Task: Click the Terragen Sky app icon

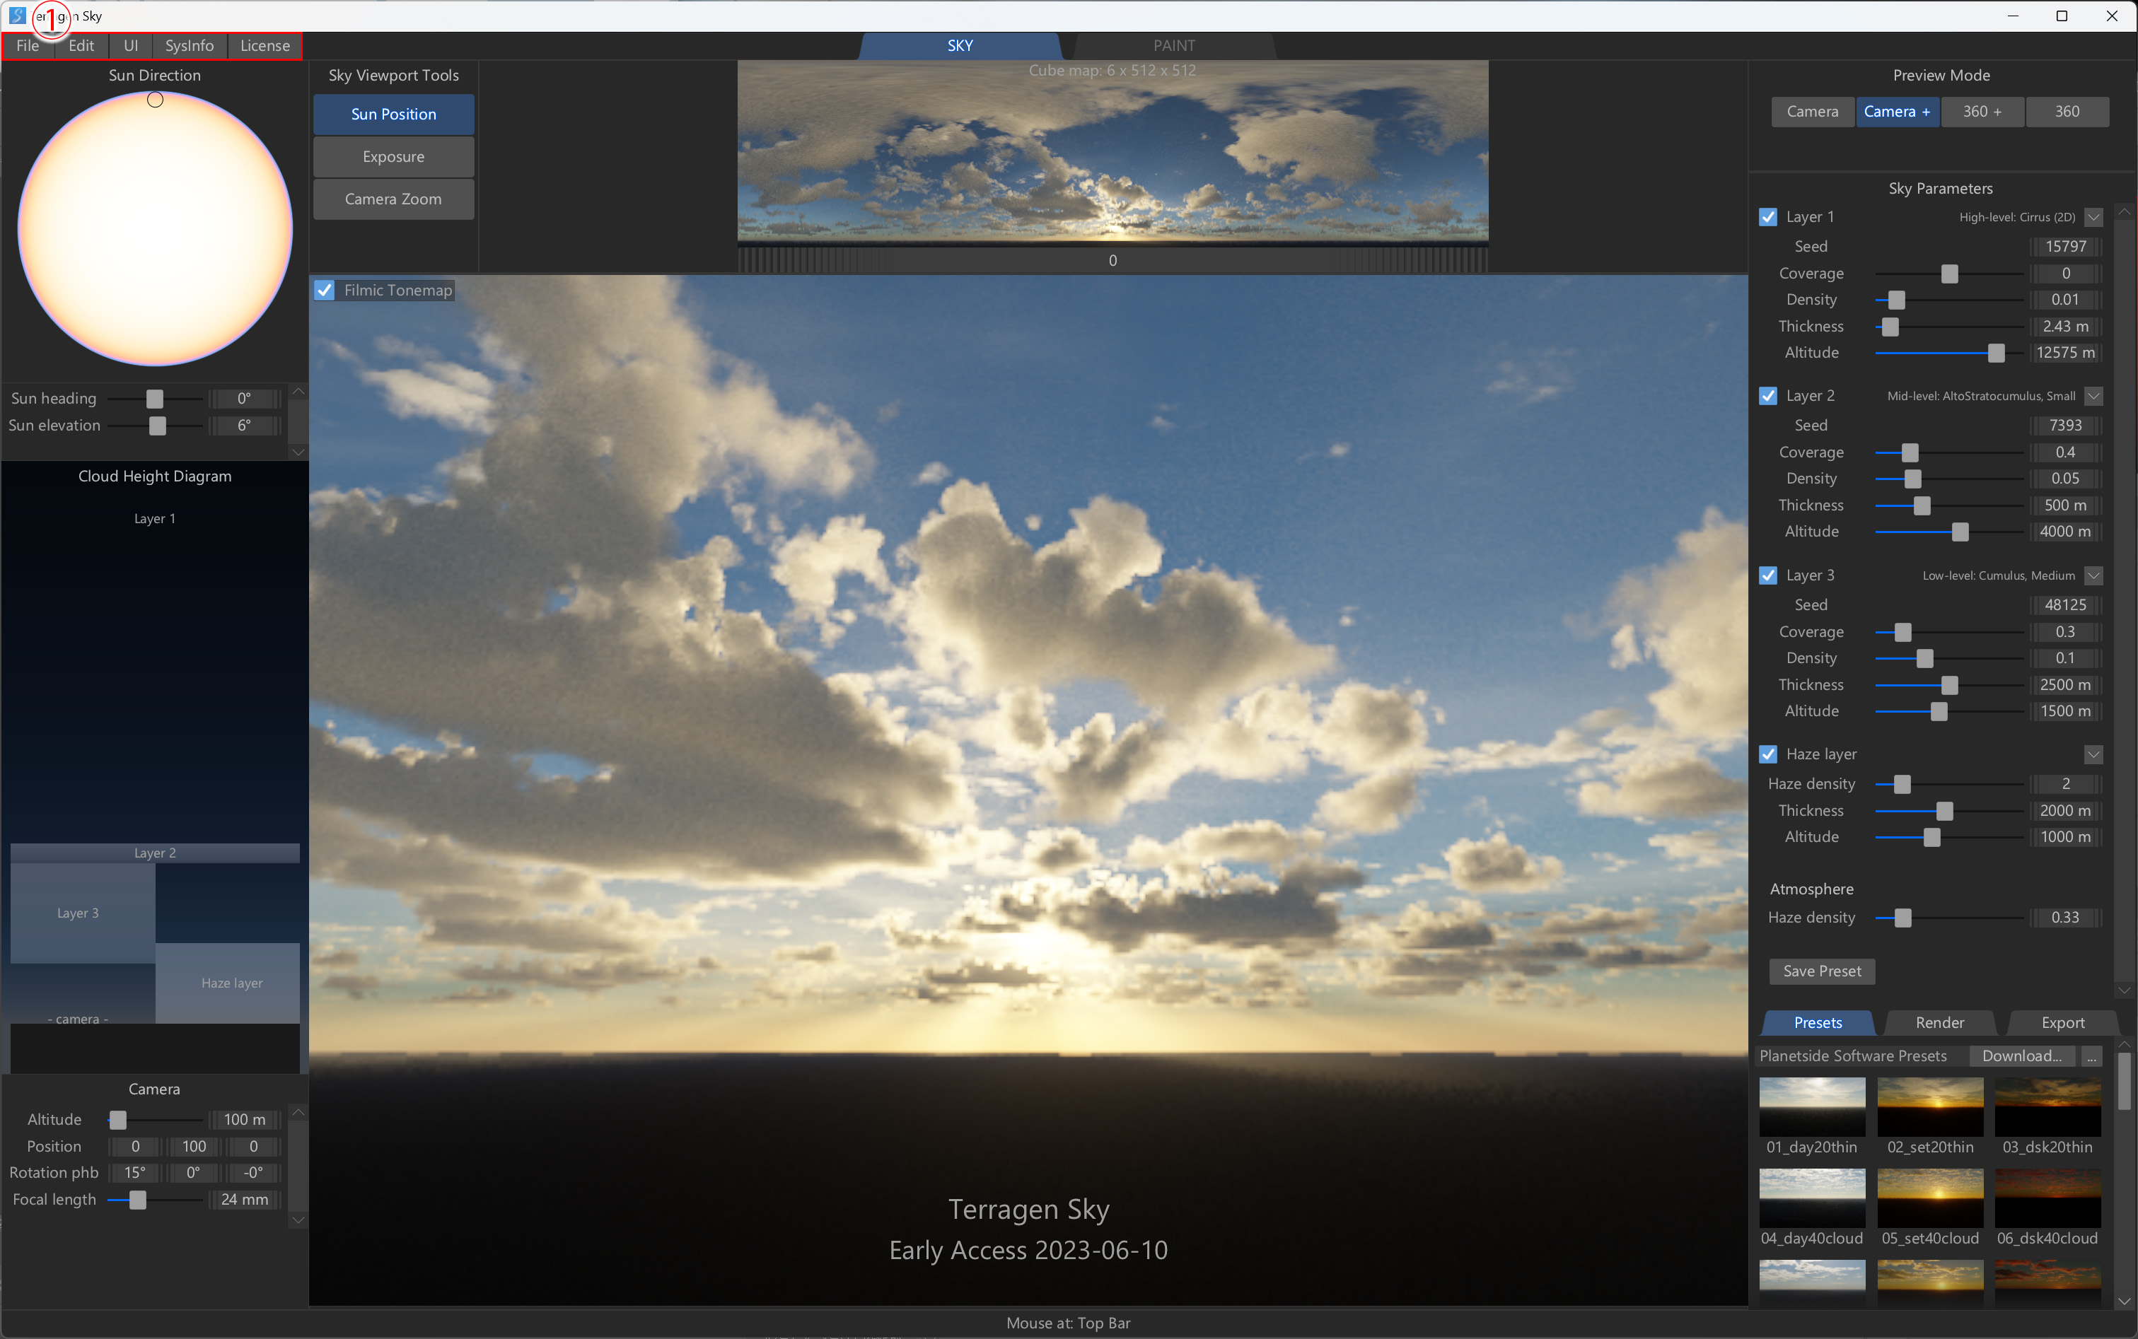Action: 17,15
